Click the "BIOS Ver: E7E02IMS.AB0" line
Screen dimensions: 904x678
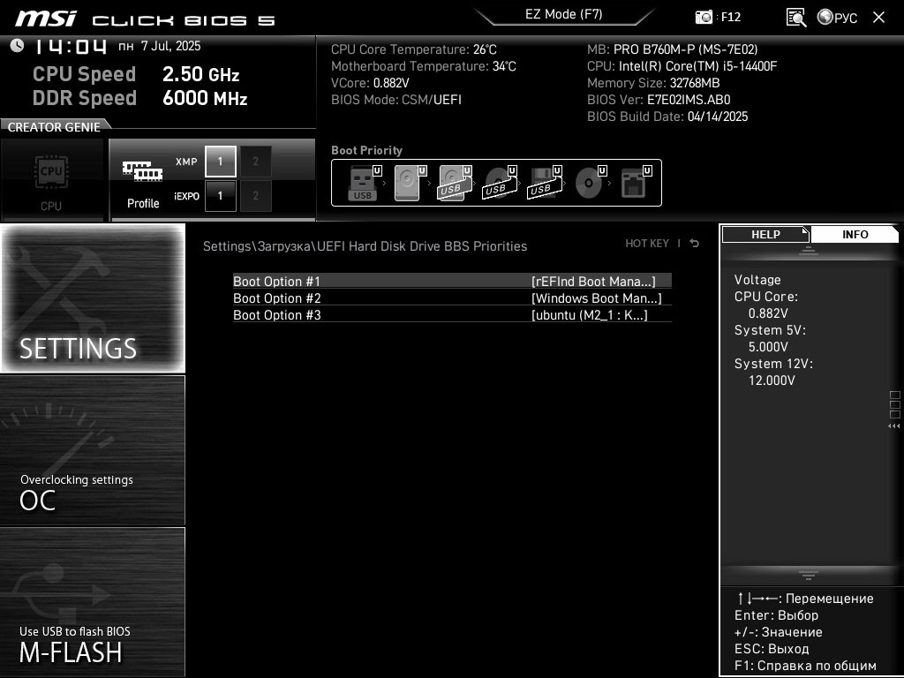pyautogui.click(x=659, y=100)
